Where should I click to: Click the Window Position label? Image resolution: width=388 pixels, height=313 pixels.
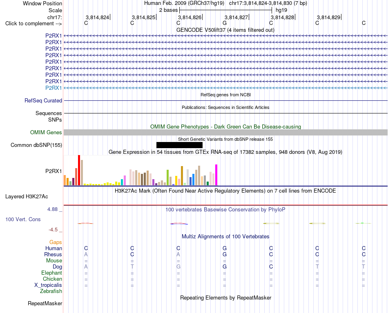(42, 3)
